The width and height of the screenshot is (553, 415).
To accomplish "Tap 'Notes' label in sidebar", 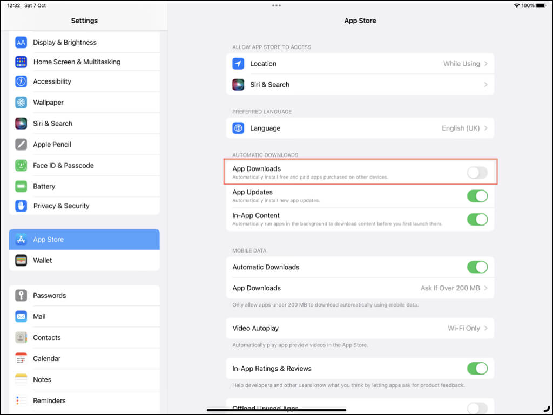I will tap(42, 379).
